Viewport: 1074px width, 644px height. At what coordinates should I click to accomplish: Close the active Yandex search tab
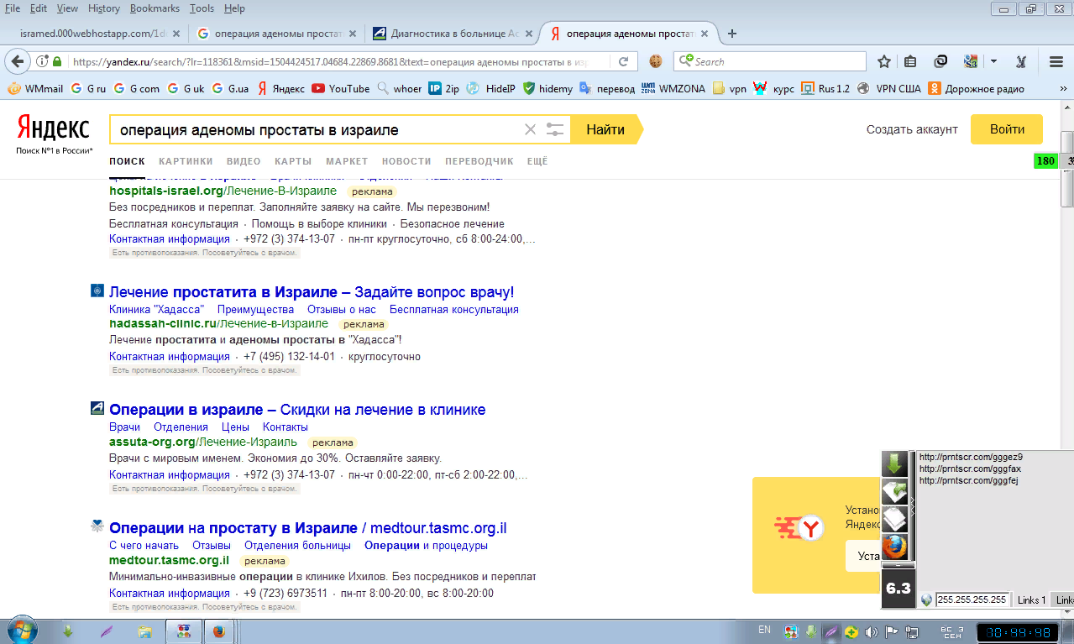pos(705,34)
